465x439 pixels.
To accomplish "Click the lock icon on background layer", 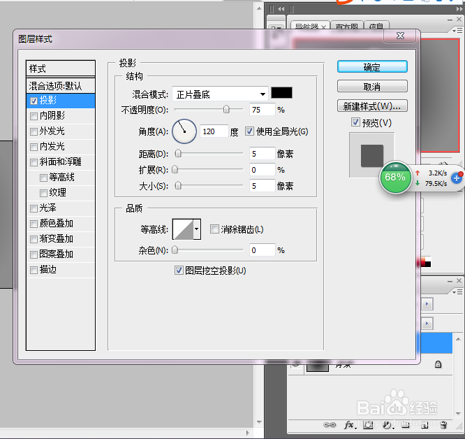I will click(x=438, y=364).
